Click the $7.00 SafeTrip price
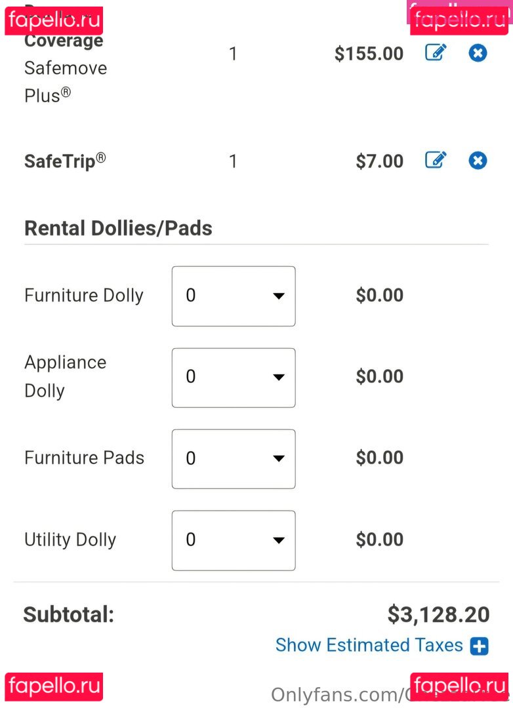 pos(380,161)
